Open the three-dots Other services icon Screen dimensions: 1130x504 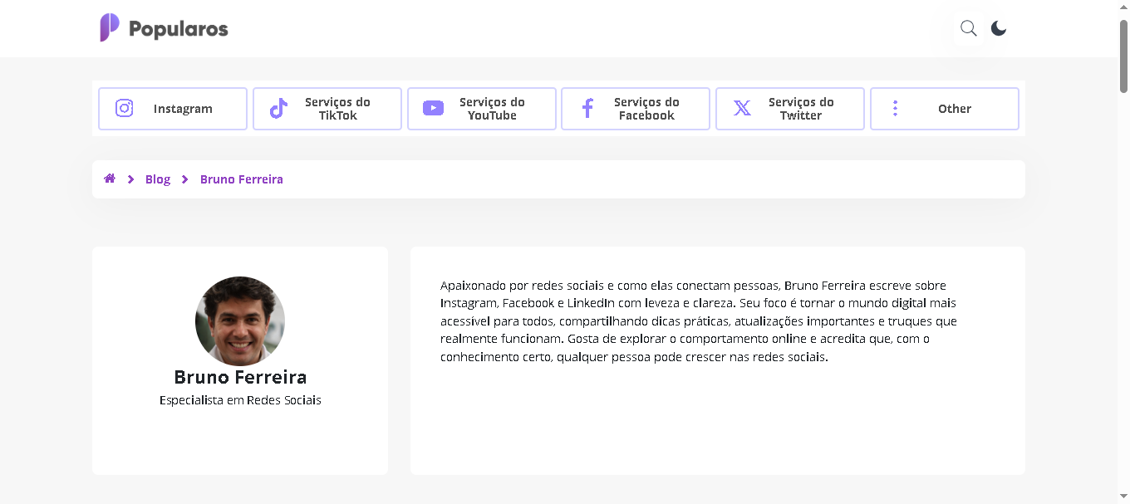click(x=895, y=108)
